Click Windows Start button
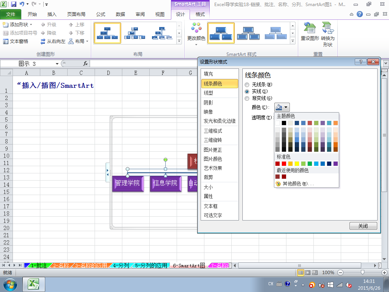389x292 pixels. 10,284
